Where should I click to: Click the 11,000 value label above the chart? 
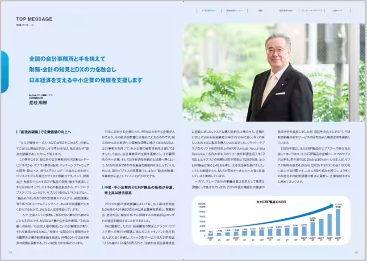338,204
